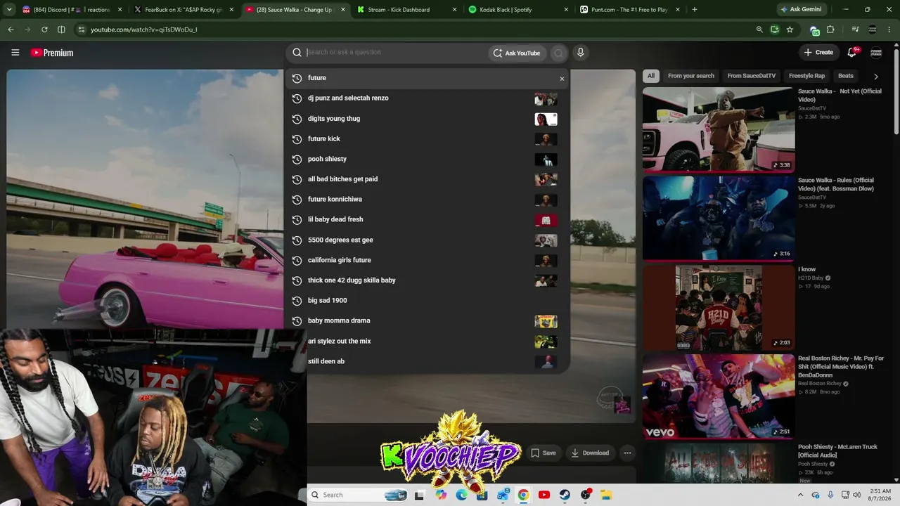900x506 pixels.
Task: Remove 'future' suggestion with its X
Action: tap(562, 79)
